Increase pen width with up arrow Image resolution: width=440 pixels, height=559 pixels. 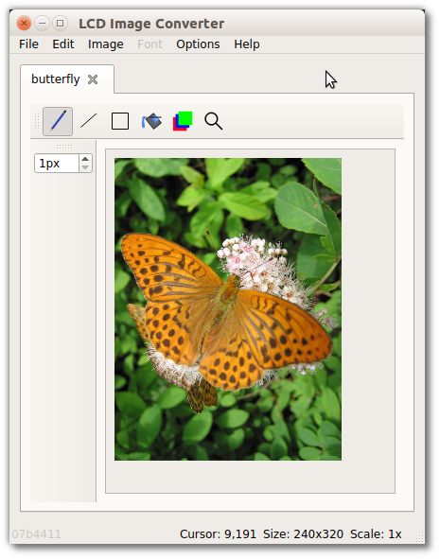click(x=85, y=159)
